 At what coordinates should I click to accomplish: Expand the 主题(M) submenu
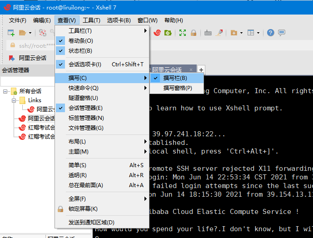[102, 152]
